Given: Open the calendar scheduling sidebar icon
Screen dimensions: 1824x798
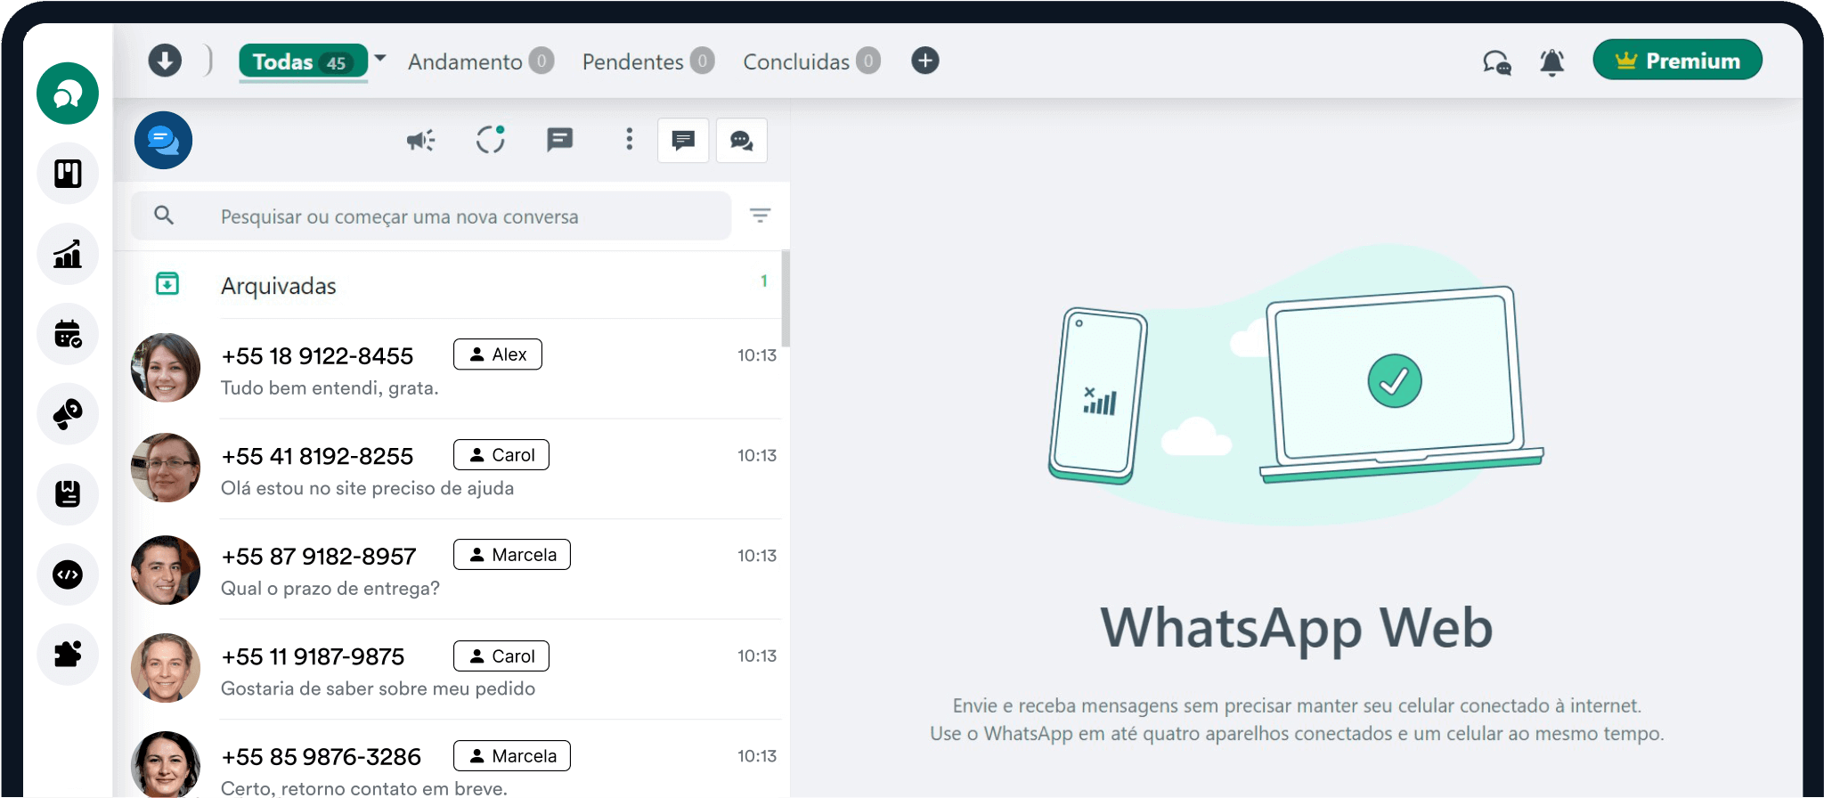Looking at the screenshot, I should (68, 334).
